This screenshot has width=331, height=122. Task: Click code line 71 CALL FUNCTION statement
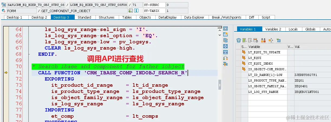[113, 73]
